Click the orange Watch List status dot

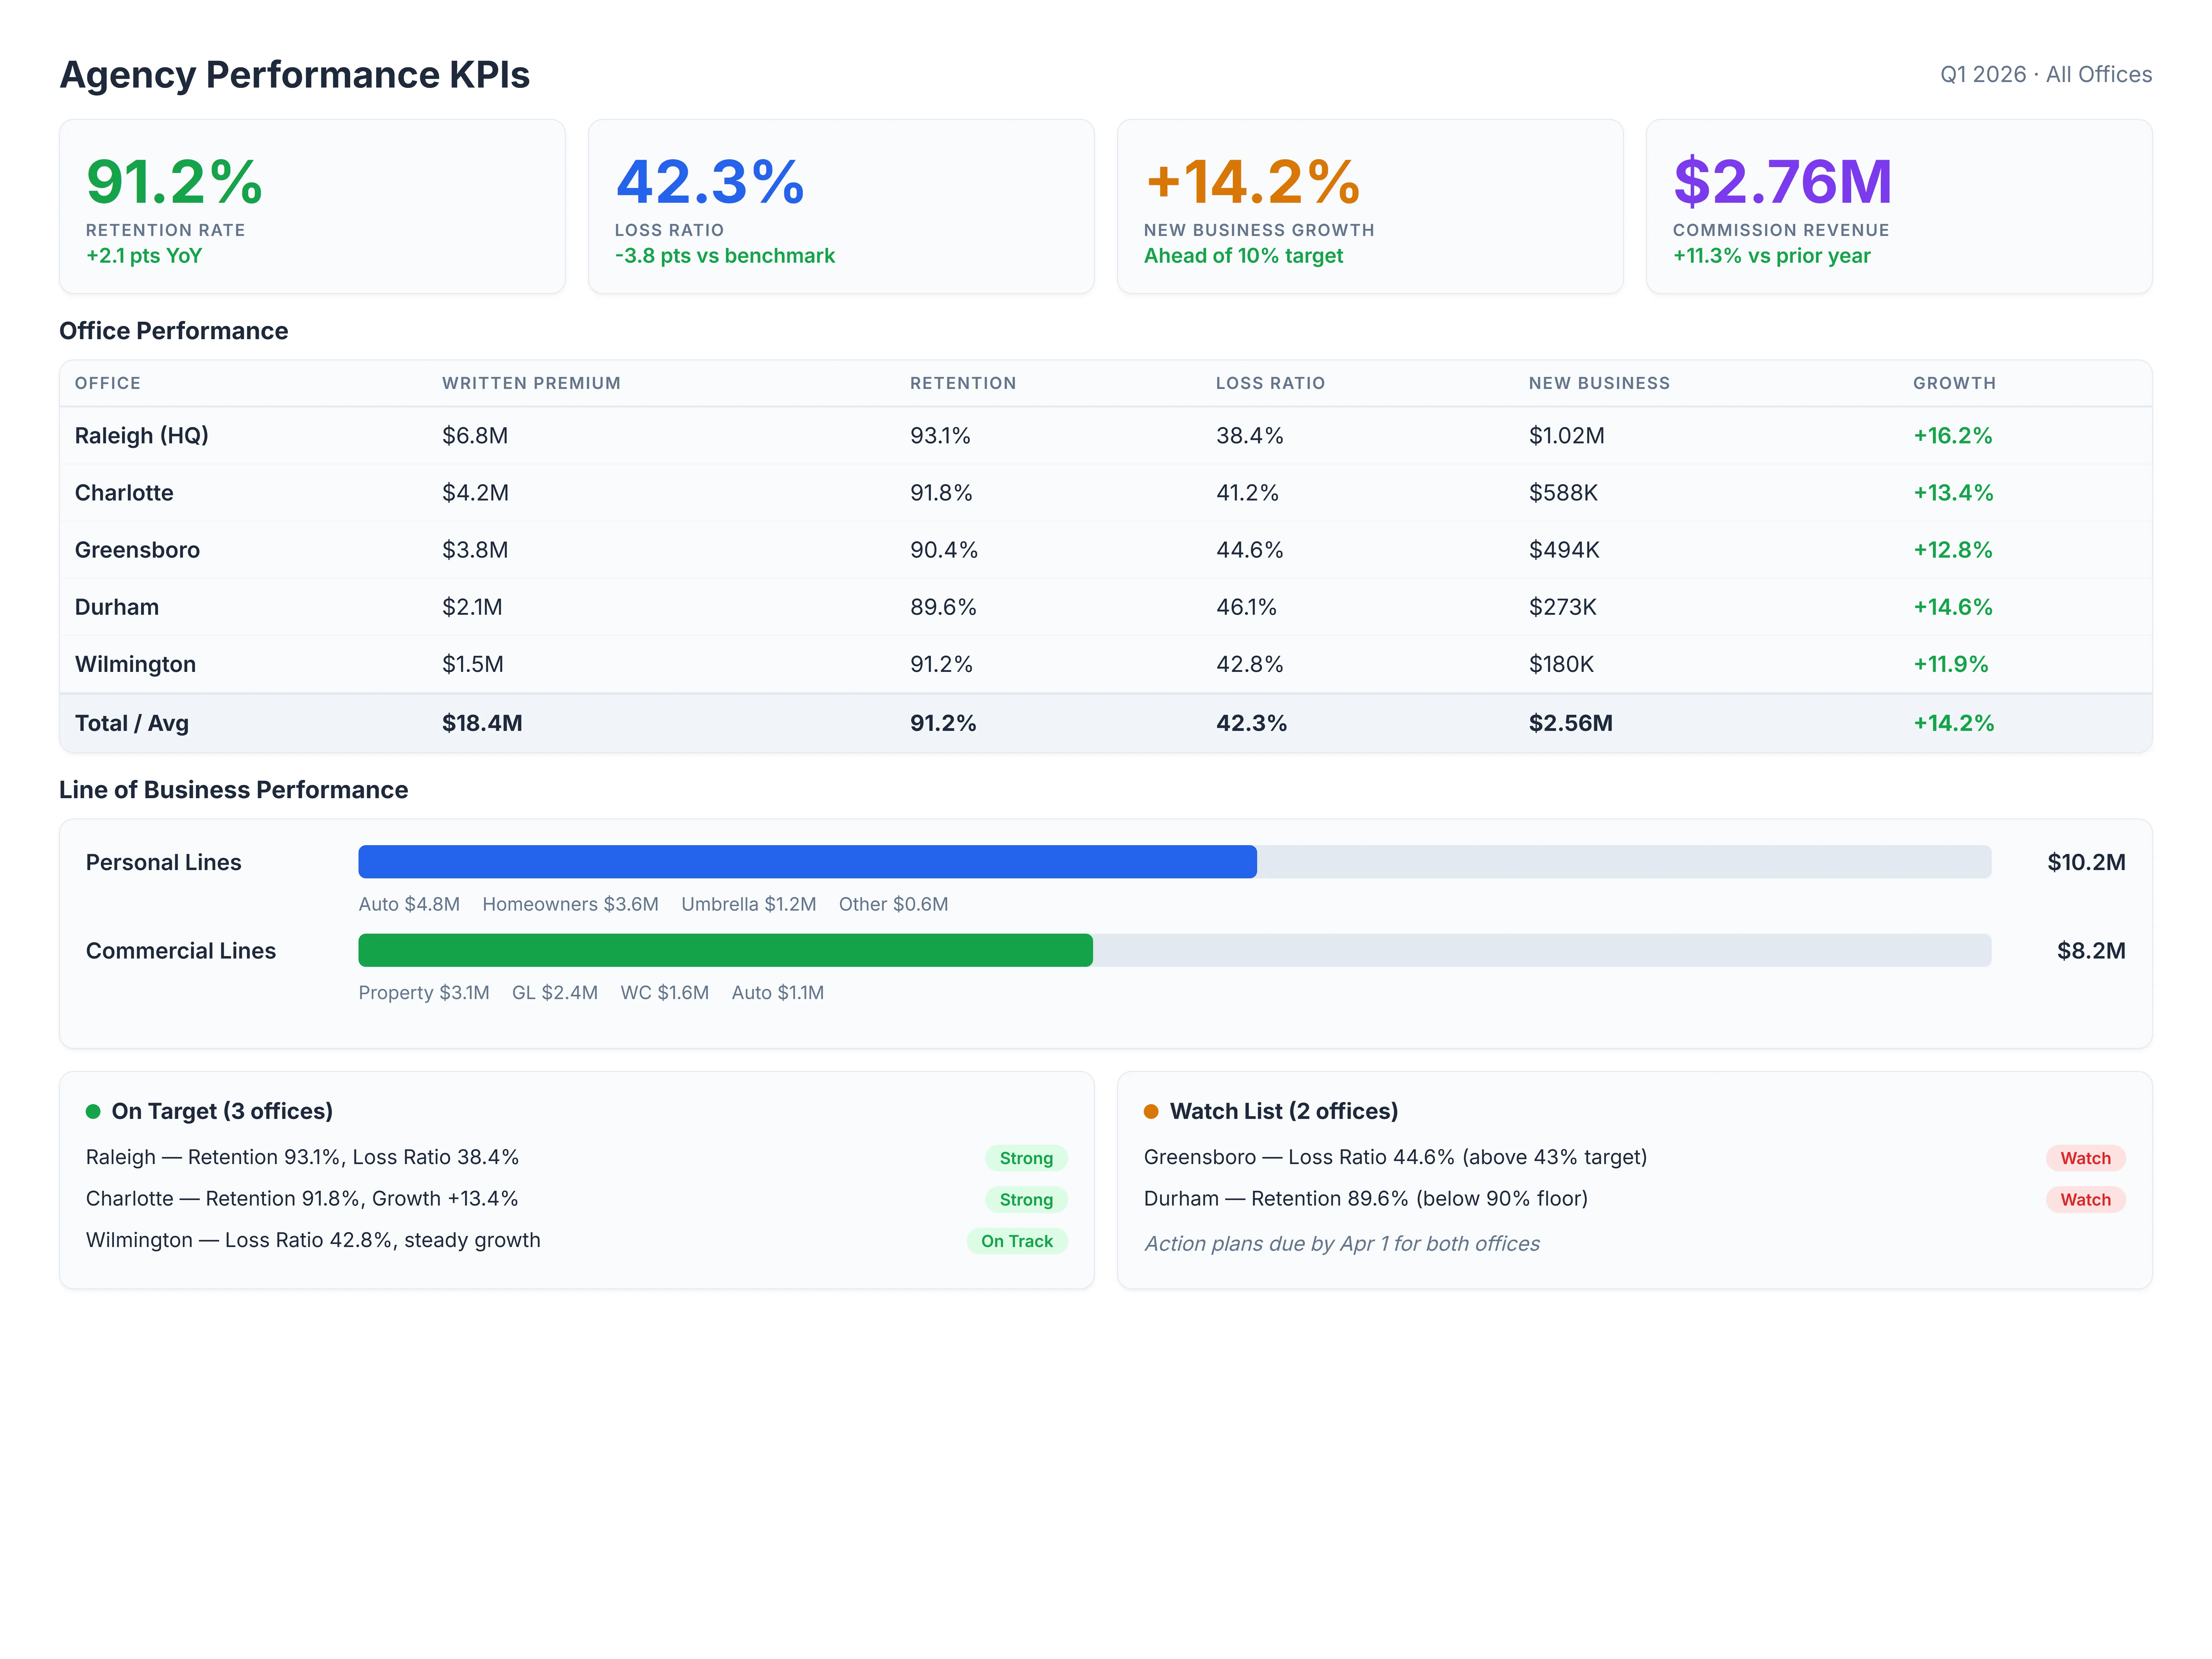point(1152,1111)
